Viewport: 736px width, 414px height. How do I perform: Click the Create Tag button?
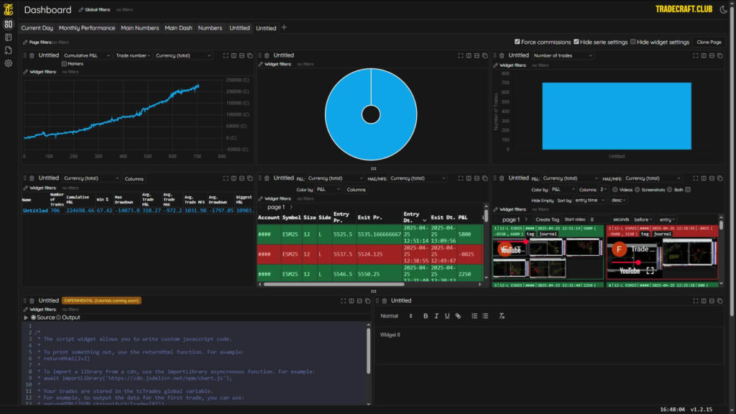pyautogui.click(x=547, y=220)
